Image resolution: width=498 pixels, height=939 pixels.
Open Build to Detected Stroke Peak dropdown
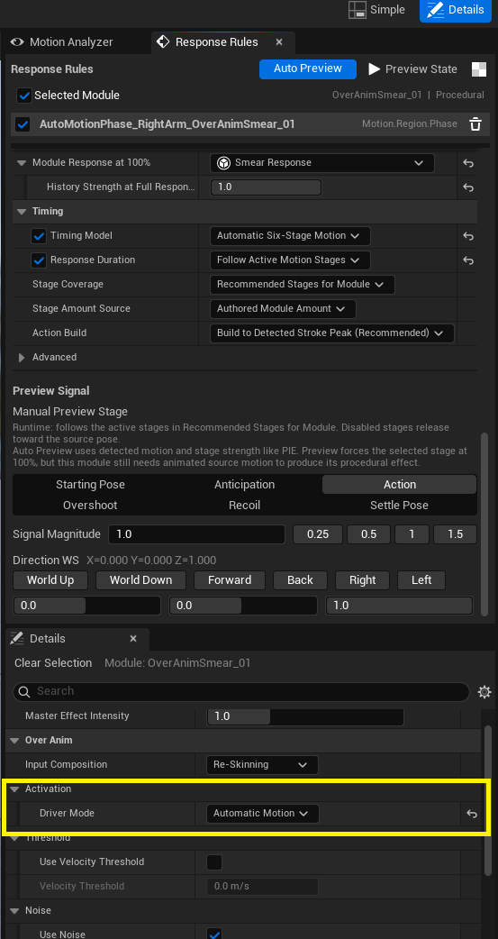point(331,333)
